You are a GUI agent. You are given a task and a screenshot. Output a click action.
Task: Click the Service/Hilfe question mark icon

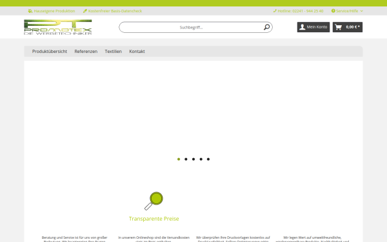tap(333, 11)
